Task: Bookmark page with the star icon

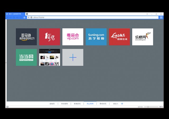Action: [x=29, y=17]
